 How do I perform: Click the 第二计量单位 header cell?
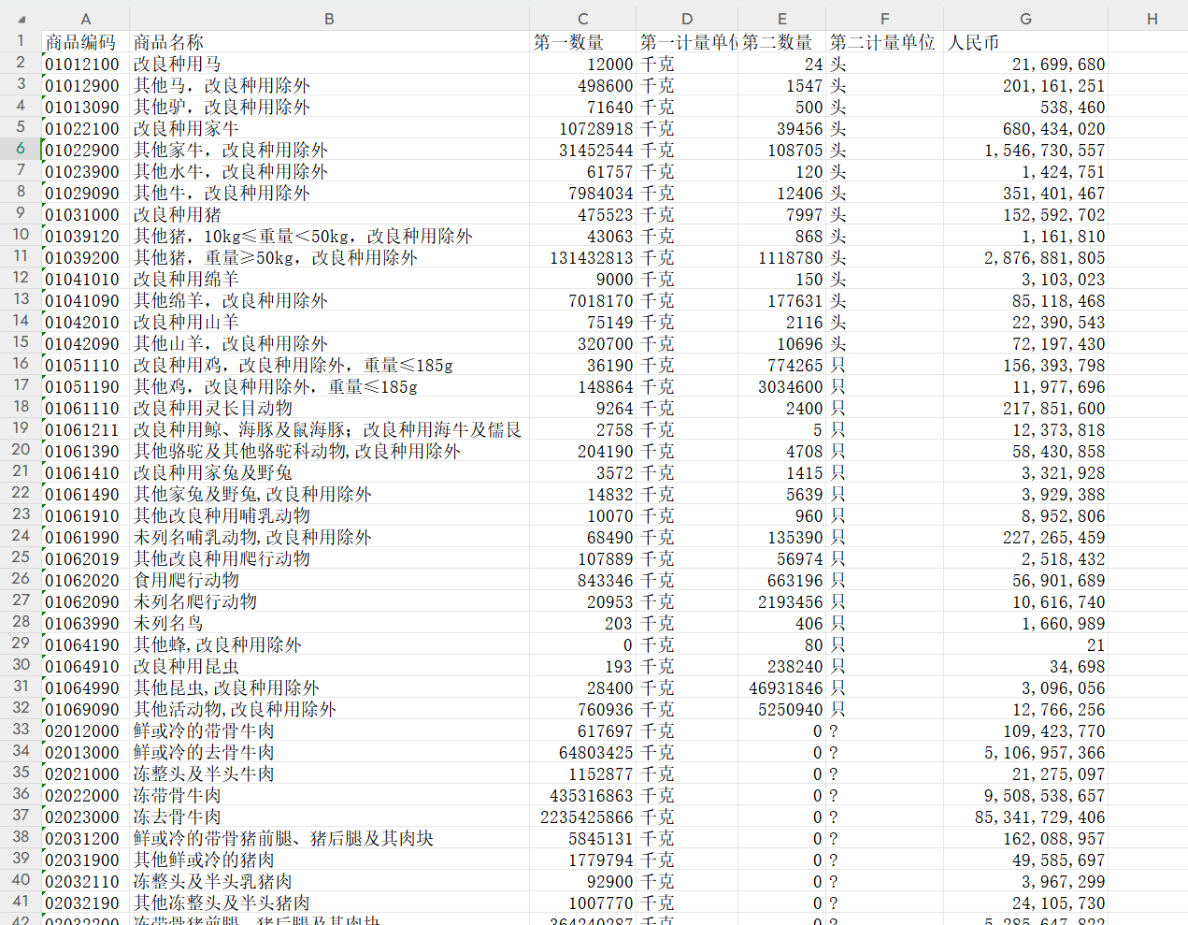coord(884,42)
